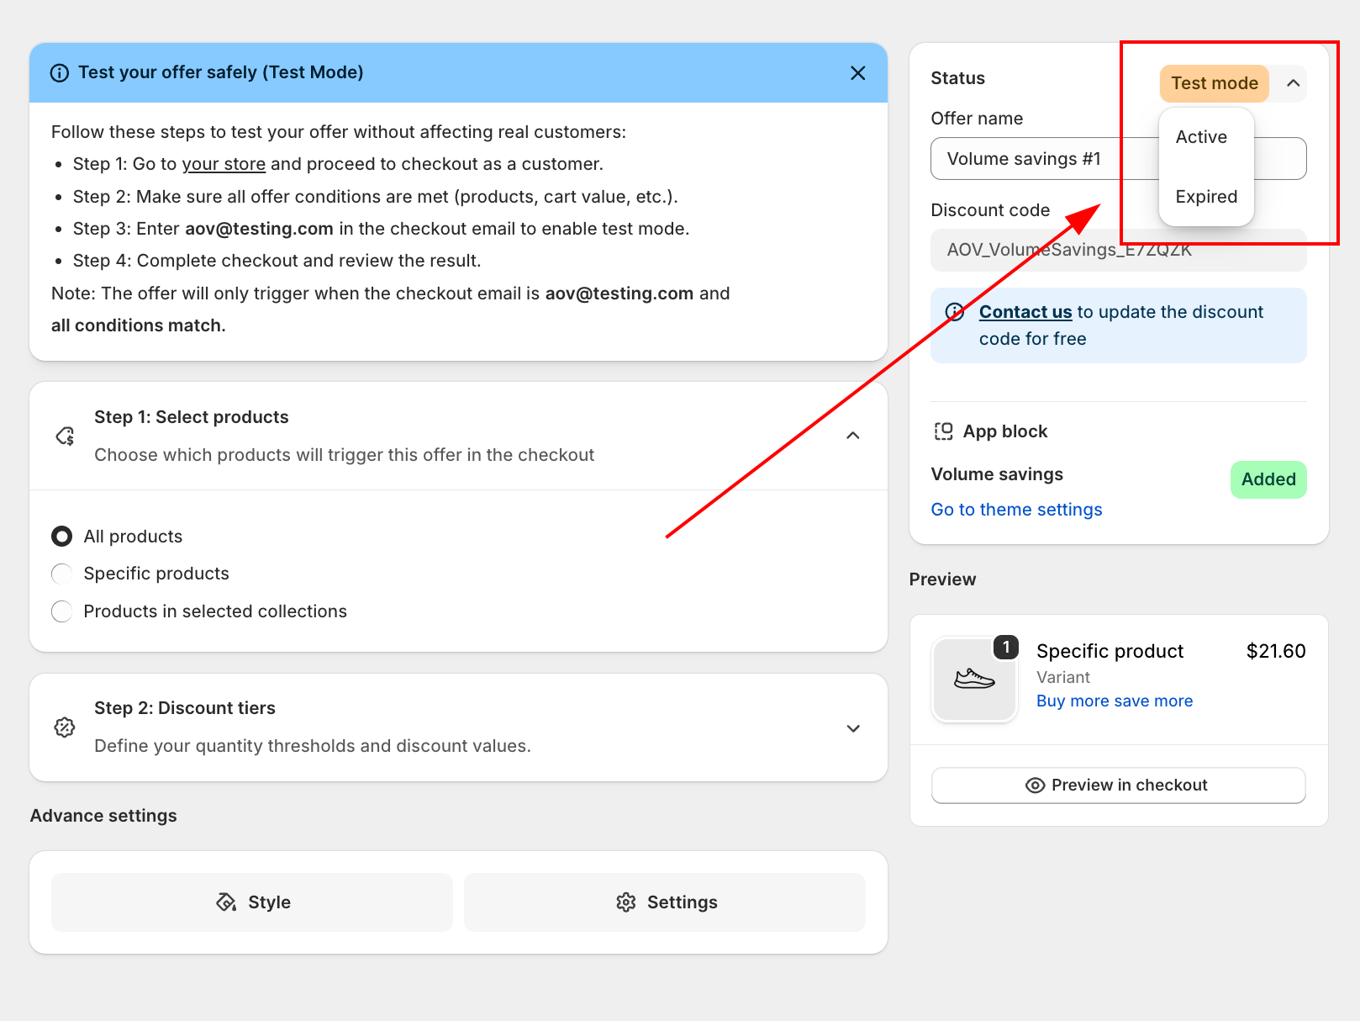
Task: Click the Test mode status badge
Action: [x=1214, y=83]
